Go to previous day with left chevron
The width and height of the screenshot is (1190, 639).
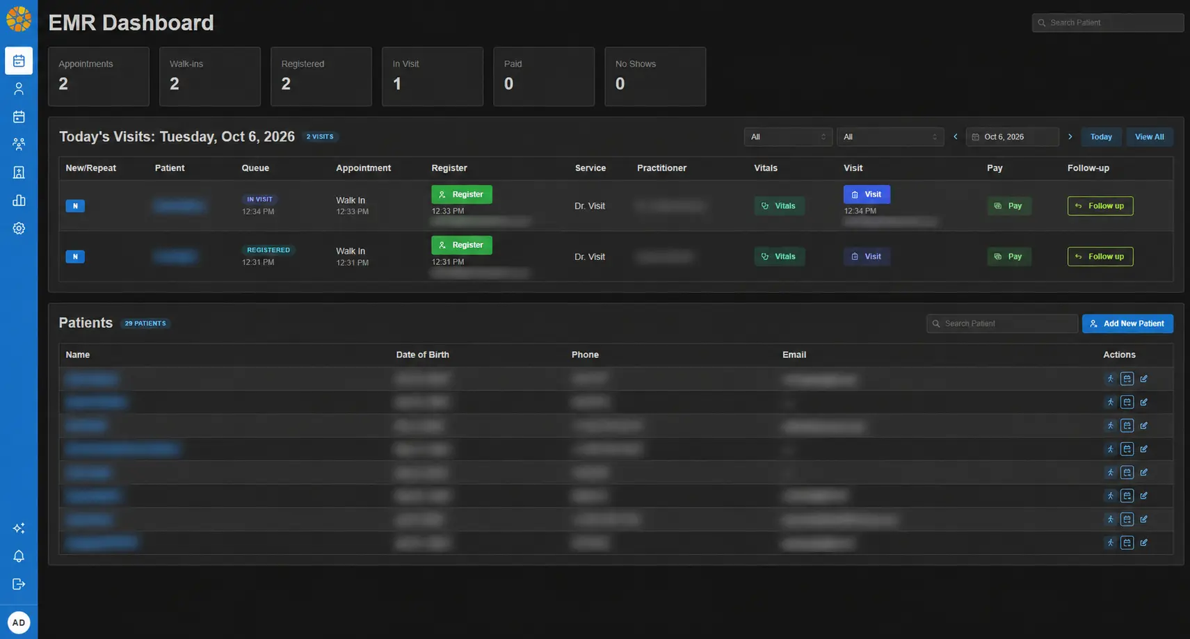pyautogui.click(x=956, y=137)
